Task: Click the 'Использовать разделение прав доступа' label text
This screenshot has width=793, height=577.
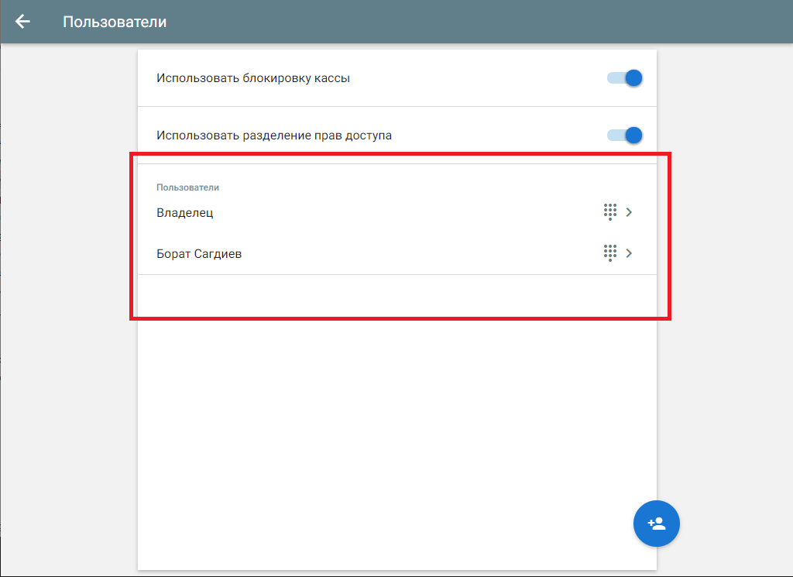Action: 274,136
